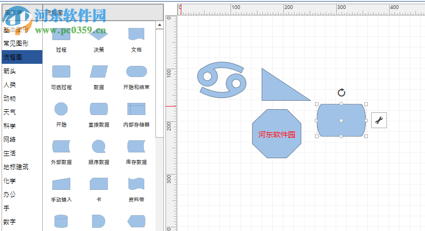The height and width of the screenshot is (231, 425).
Task: Choose the 库存数据 shape
Action: click(x=136, y=146)
